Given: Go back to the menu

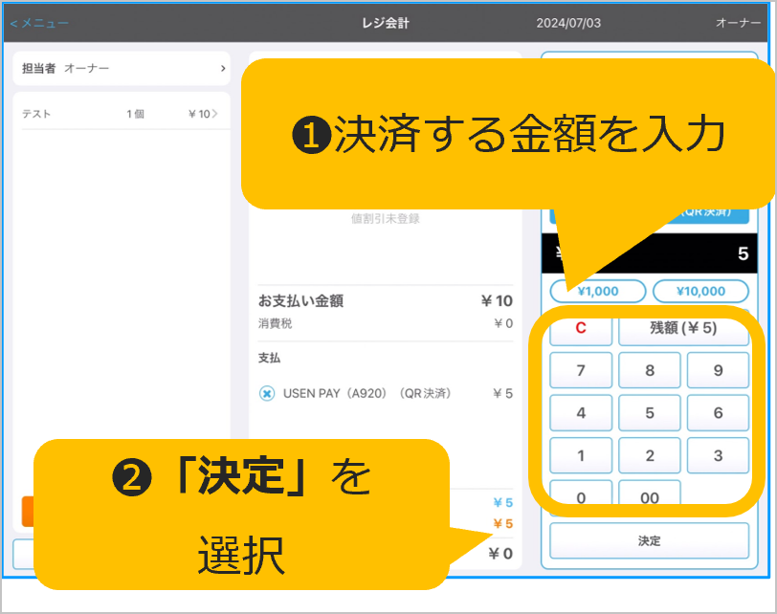Looking at the screenshot, I should 39,22.
